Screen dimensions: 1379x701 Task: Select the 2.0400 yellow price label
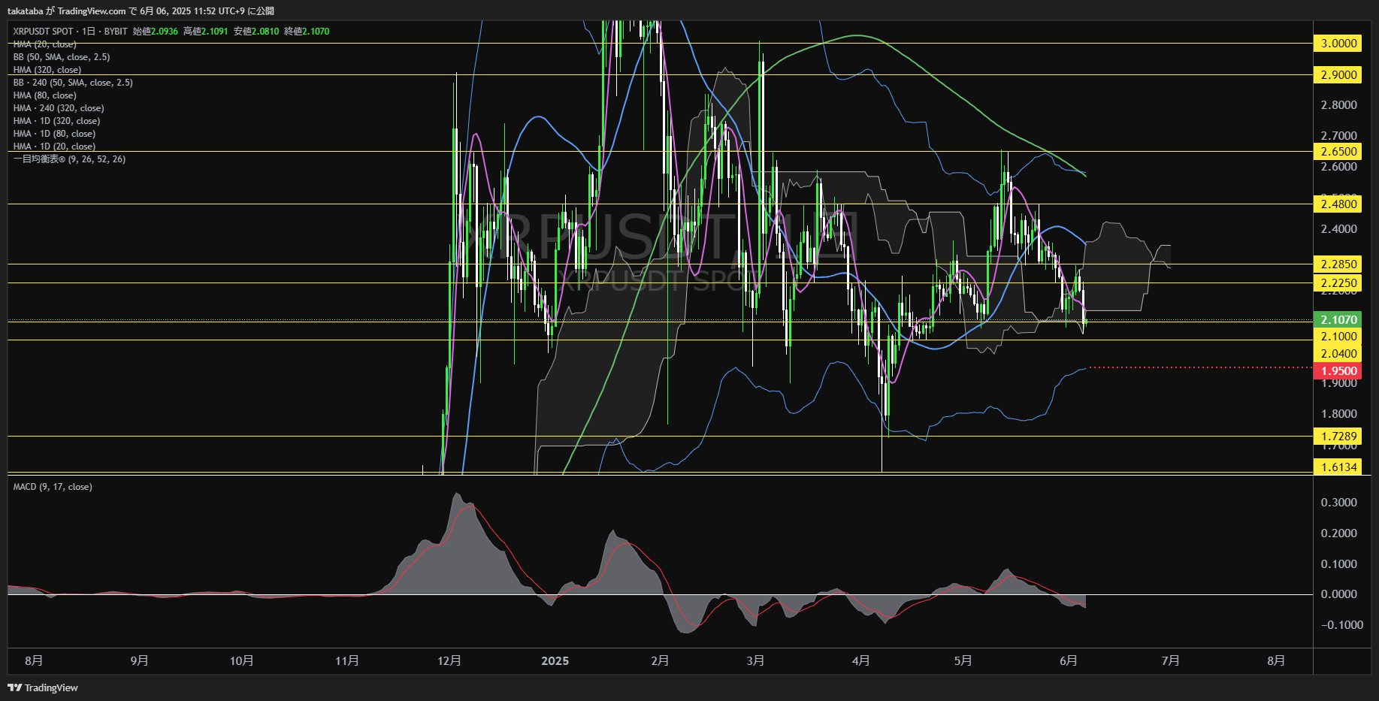click(1338, 354)
